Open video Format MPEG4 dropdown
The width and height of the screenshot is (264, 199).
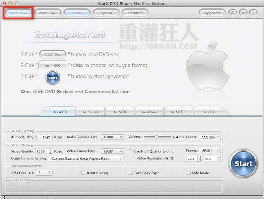coord(210,151)
